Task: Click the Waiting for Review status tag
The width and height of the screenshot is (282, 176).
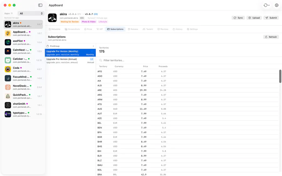Action: pos(70,22)
